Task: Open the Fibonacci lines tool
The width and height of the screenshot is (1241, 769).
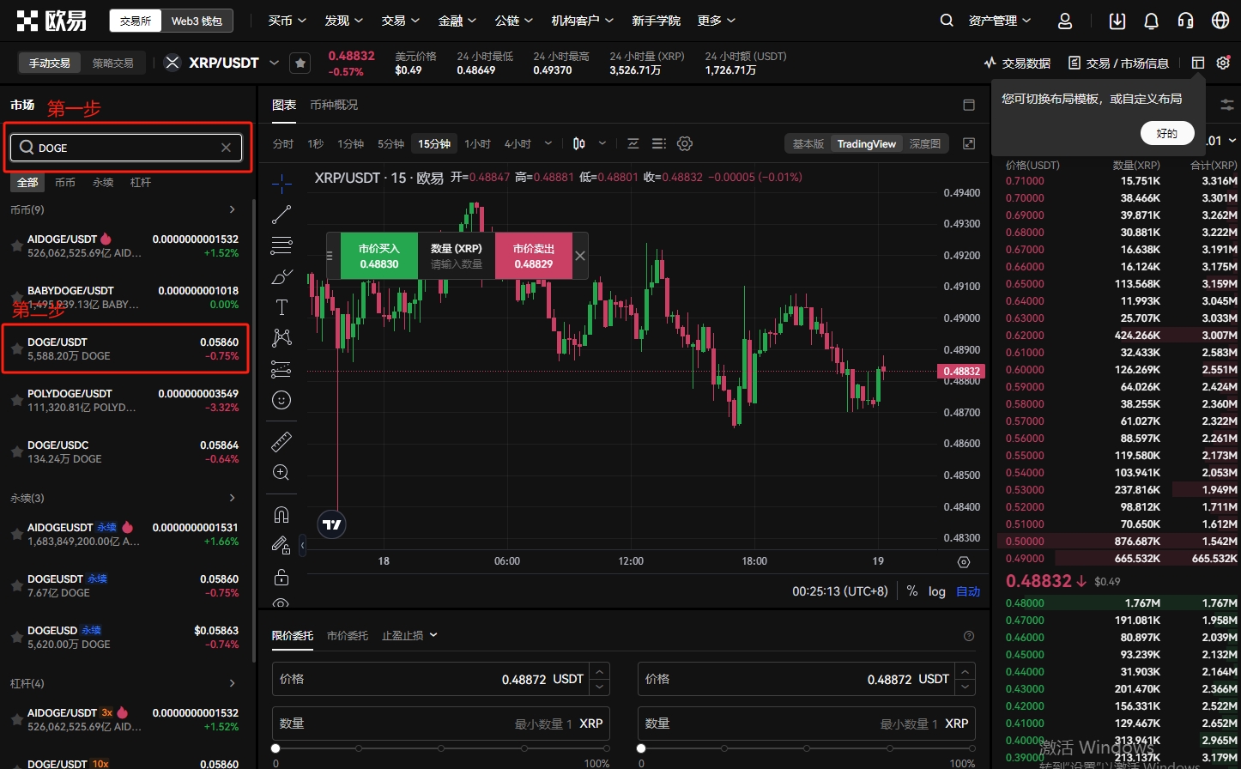Action: [281, 245]
